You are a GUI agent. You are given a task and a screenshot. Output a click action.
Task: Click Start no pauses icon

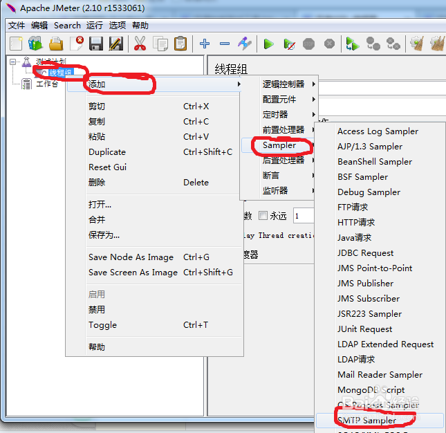(x=289, y=44)
